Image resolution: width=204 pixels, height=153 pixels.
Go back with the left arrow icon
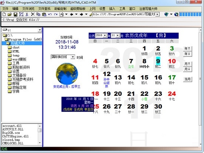point(72,14)
